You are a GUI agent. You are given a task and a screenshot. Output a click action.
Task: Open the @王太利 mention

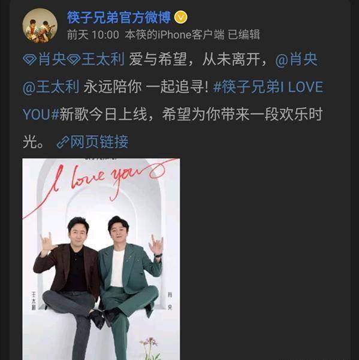click(51, 87)
